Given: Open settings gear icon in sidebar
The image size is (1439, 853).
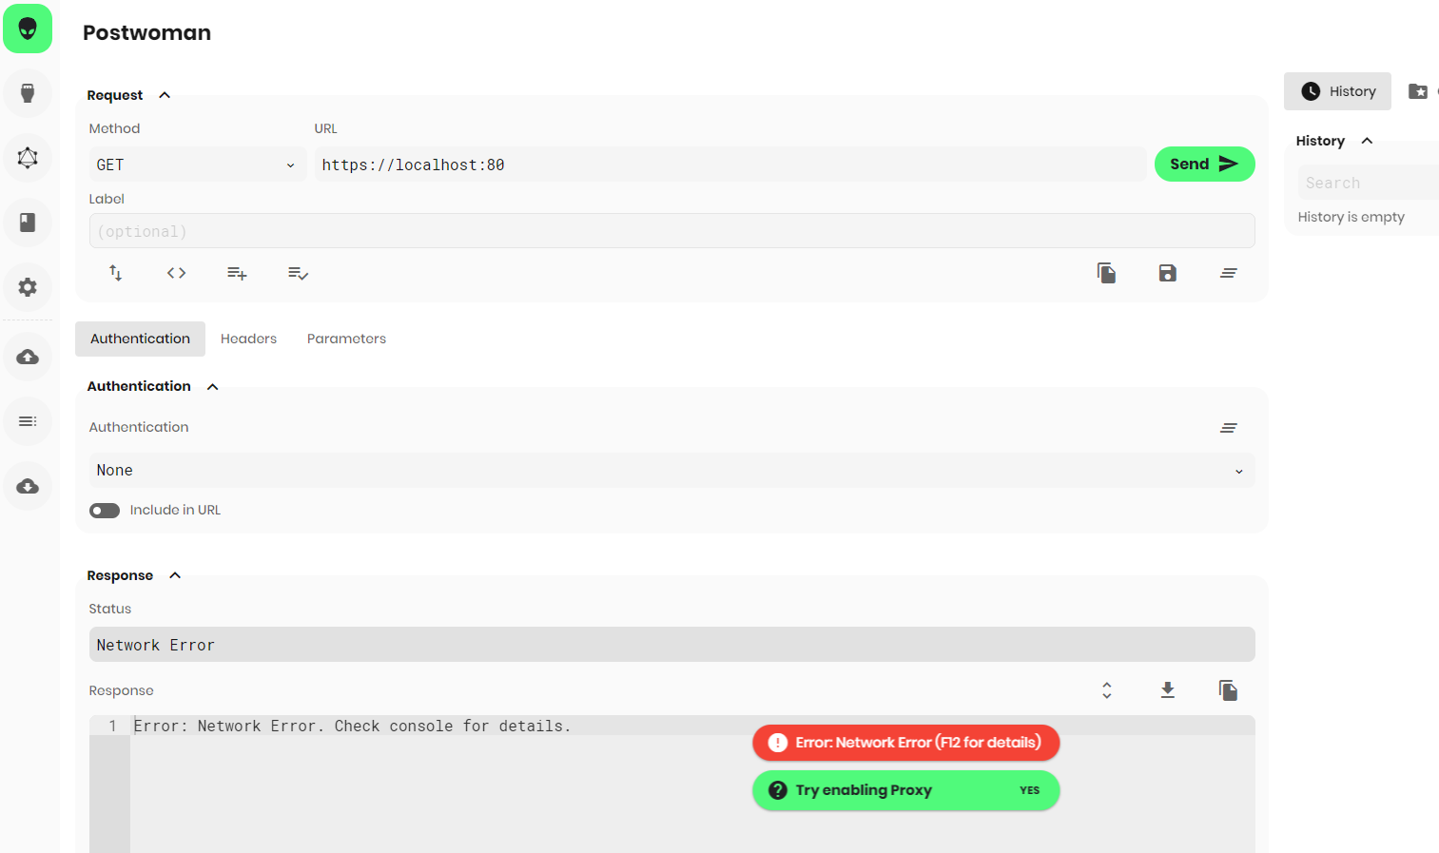Looking at the screenshot, I should pos(28,287).
